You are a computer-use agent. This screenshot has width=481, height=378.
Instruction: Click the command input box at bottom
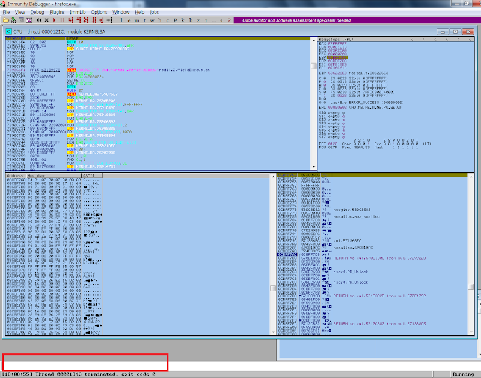pos(85,362)
